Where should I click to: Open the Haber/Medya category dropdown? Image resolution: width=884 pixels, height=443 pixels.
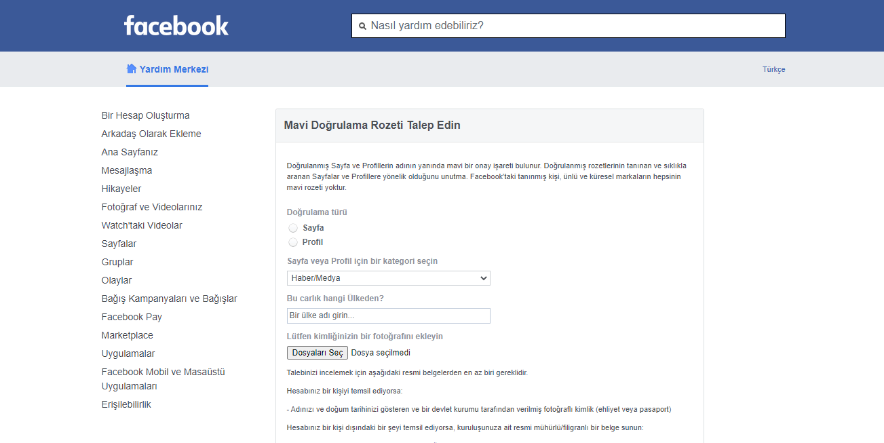pos(389,277)
